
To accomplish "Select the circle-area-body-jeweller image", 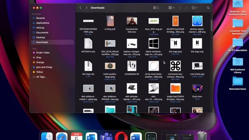I will [x=154, y=66].
